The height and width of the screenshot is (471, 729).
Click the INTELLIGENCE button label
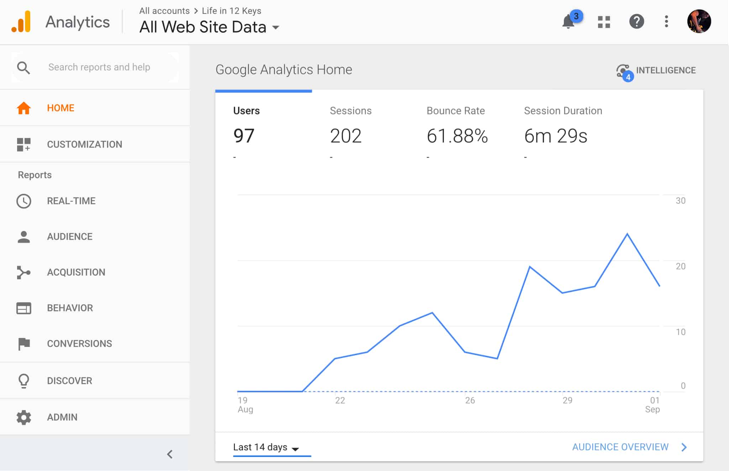pos(666,70)
